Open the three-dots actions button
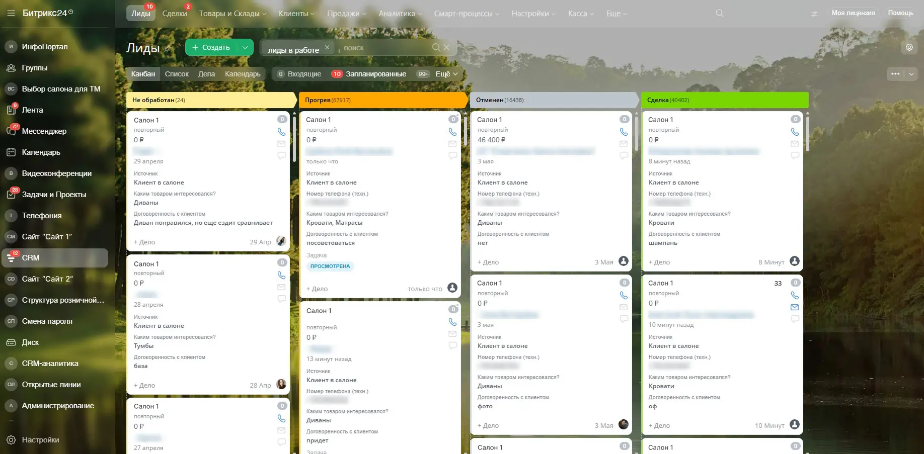This screenshot has width=924, height=454. [x=895, y=74]
